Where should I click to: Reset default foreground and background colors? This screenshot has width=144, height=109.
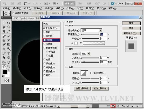pyautogui.click(x=3, y=76)
